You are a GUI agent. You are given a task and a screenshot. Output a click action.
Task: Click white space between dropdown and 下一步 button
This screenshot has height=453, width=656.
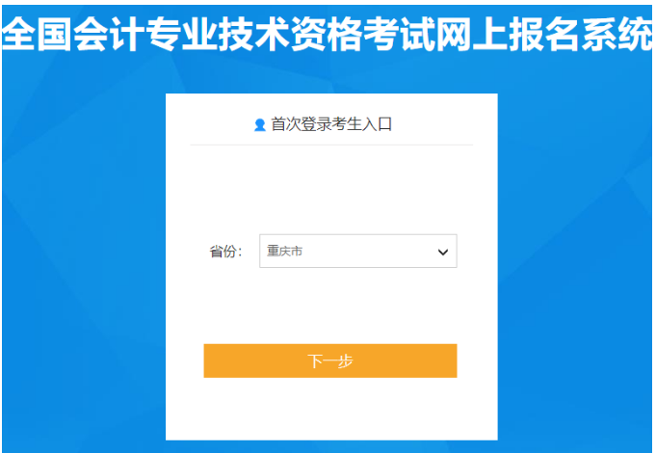331,306
